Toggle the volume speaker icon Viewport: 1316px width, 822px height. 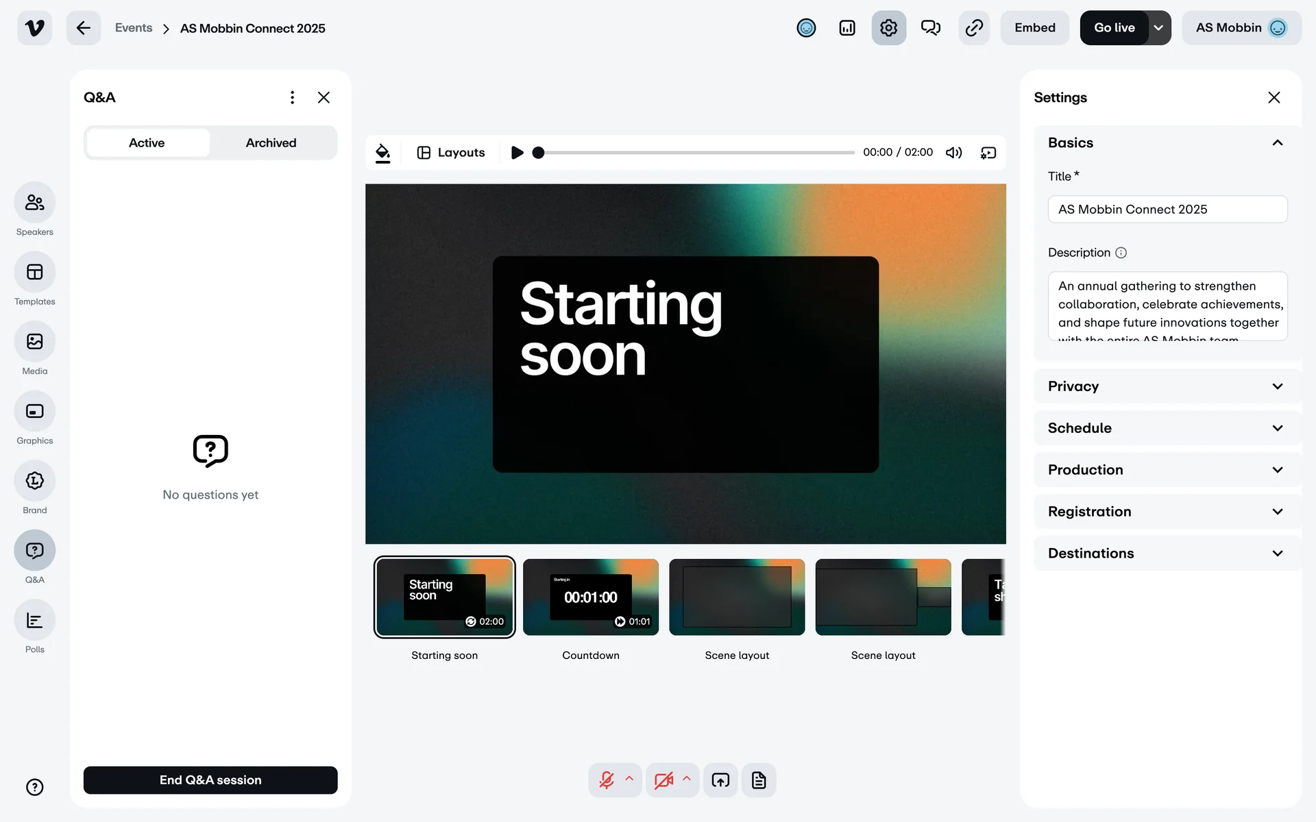pos(953,153)
